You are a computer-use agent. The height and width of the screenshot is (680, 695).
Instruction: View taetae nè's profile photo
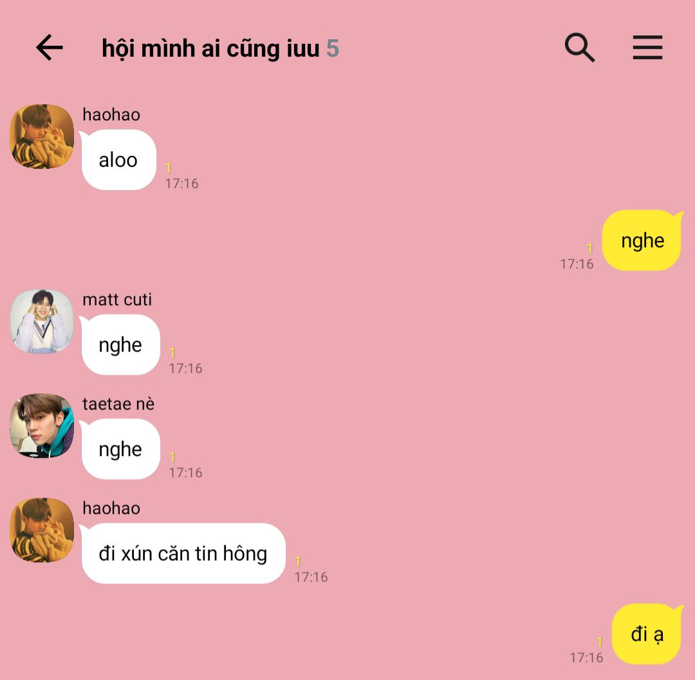42,426
